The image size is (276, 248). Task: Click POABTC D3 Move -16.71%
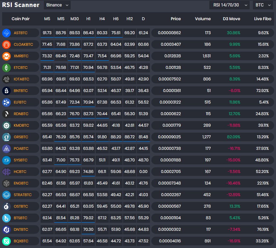(x=234, y=149)
